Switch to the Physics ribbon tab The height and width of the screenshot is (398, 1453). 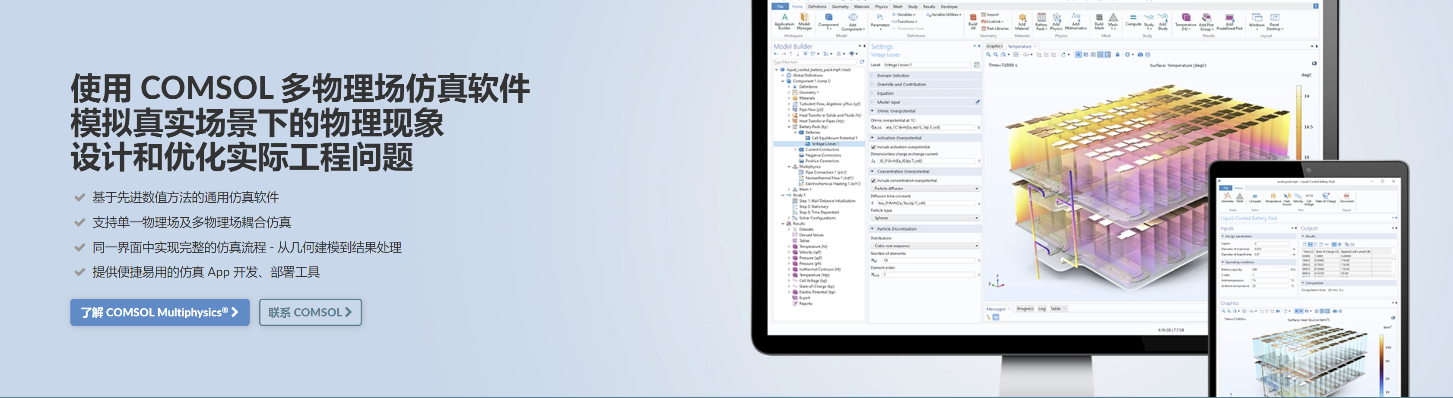point(881,6)
